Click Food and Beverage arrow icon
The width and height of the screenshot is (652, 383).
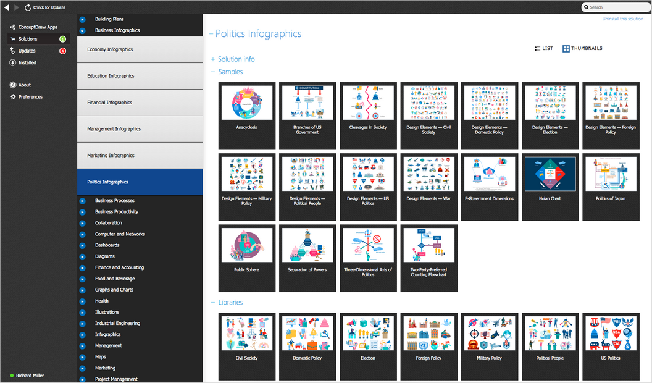82,279
